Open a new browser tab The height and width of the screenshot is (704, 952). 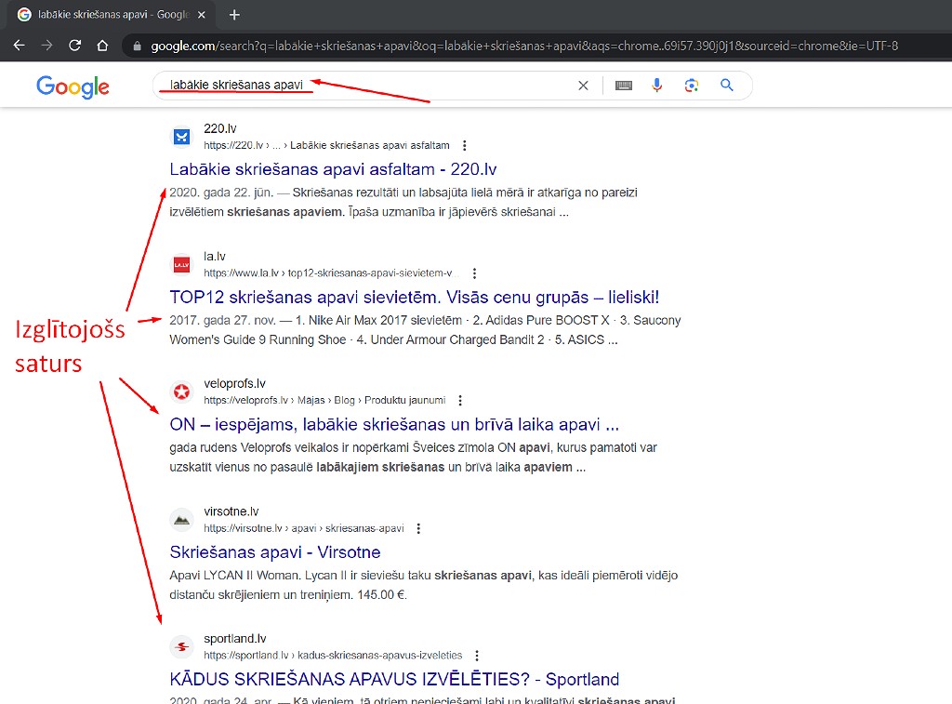click(234, 15)
